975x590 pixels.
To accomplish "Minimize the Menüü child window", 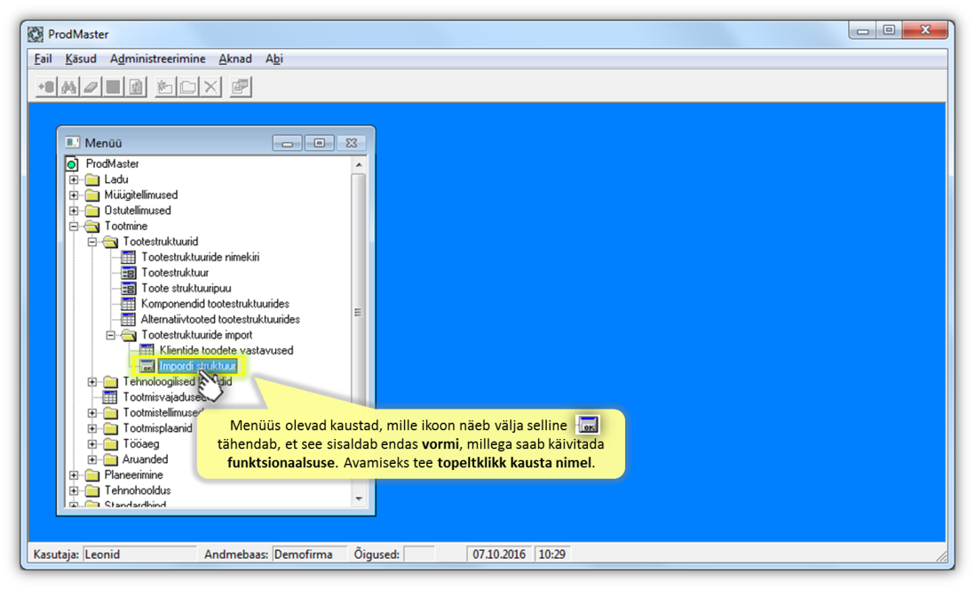I will tap(288, 143).
